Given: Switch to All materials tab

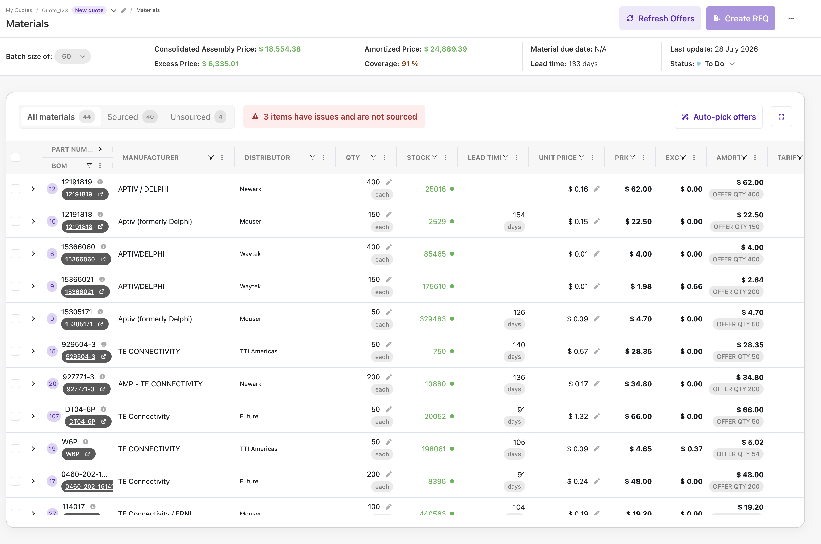Looking at the screenshot, I should point(61,117).
